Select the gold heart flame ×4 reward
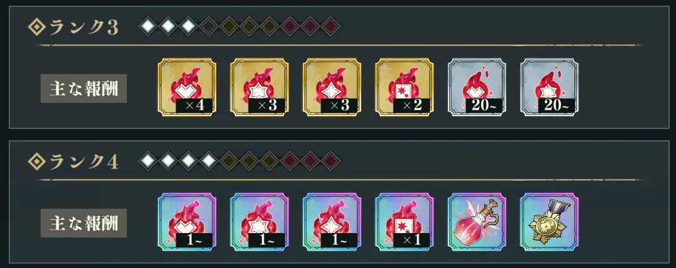Viewport: 676px width, 268px height. [x=187, y=88]
